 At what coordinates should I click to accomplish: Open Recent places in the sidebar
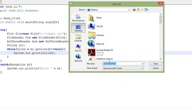[x=78, y=18]
